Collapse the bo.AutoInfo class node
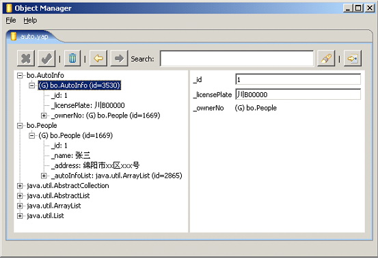 20,75
